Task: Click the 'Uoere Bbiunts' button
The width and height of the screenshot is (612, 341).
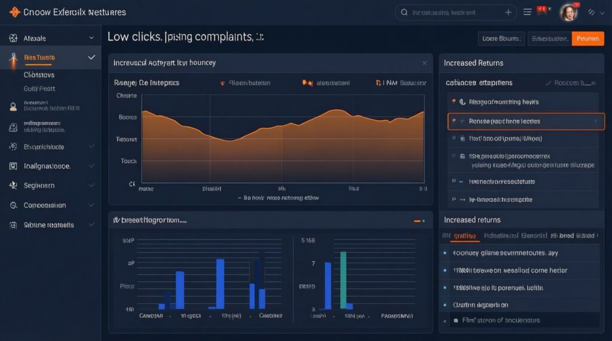Action: pyautogui.click(x=501, y=39)
